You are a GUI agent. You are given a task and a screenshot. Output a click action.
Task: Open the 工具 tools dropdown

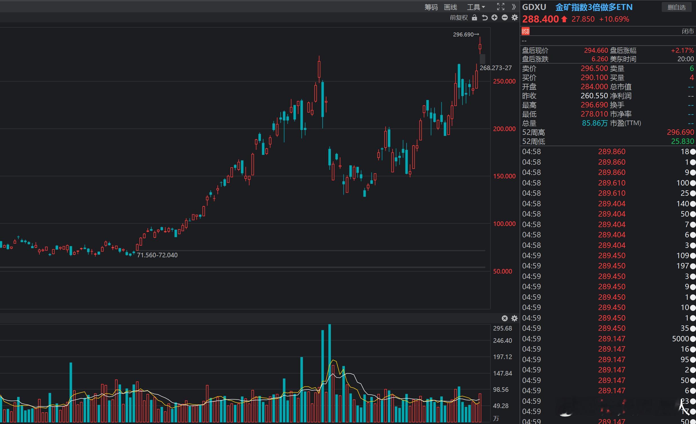[x=476, y=7]
